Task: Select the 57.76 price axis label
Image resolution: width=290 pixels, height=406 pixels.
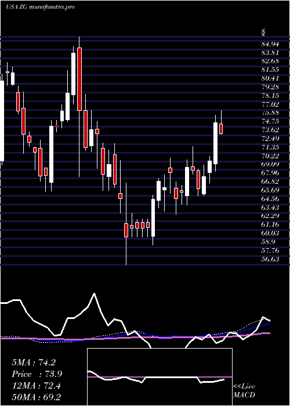Action: pyautogui.click(x=270, y=250)
